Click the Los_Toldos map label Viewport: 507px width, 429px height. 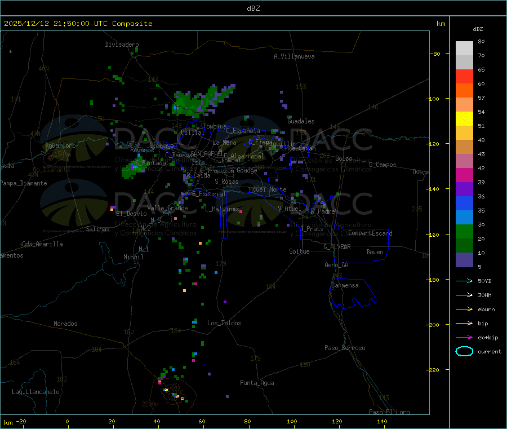tap(224, 323)
